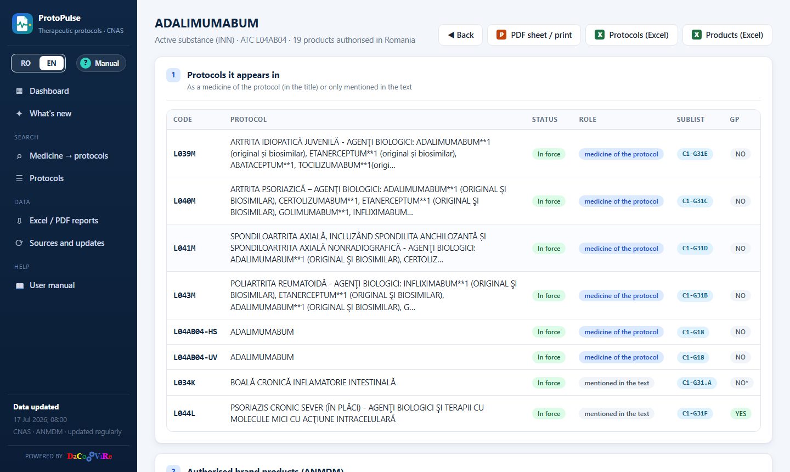Screen dimensions: 790x472
Task: Go back with the Back button
Action: coord(460,35)
